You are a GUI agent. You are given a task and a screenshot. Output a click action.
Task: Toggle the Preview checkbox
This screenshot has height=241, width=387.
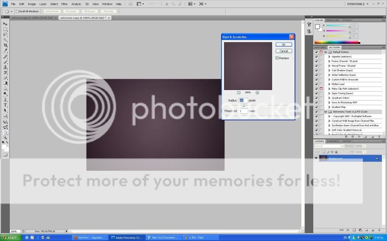(277, 58)
